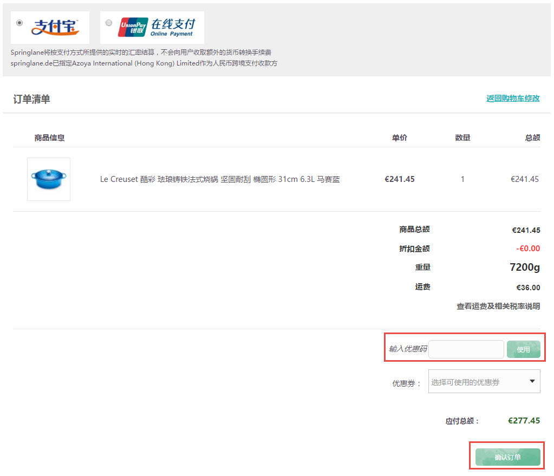Select the Alipay payment radio button
The height and width of the screenshot is (476, 554).
[x=20, y=23]
